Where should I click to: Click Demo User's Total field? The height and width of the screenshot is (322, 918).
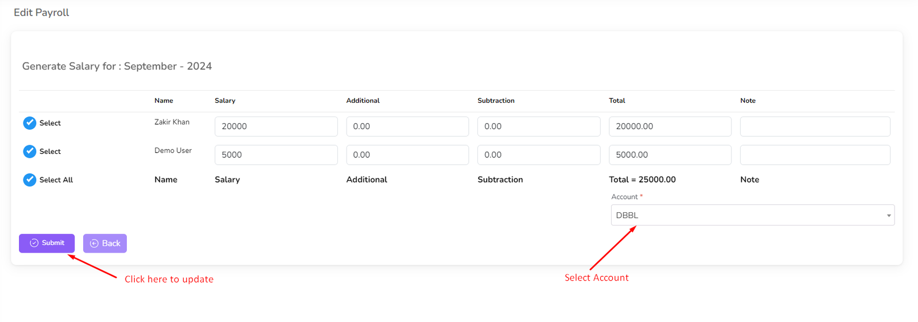(x=670, y=155)
